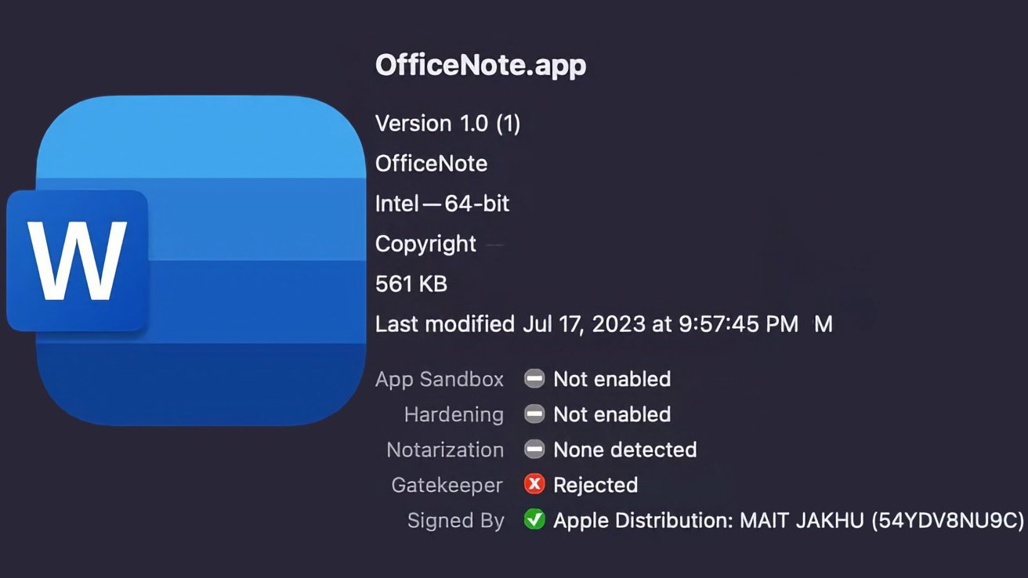Click the Gatekeeper 'Rejected' status text

(x=595, y=486)
